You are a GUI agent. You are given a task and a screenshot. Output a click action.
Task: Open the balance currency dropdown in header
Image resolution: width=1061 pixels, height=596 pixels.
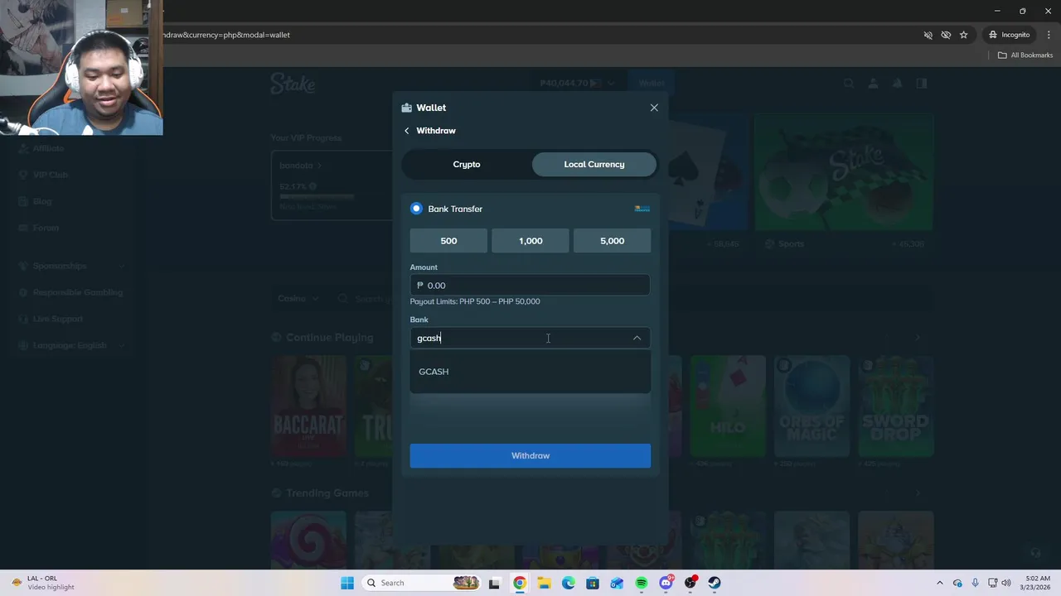(x=578, y=84)
